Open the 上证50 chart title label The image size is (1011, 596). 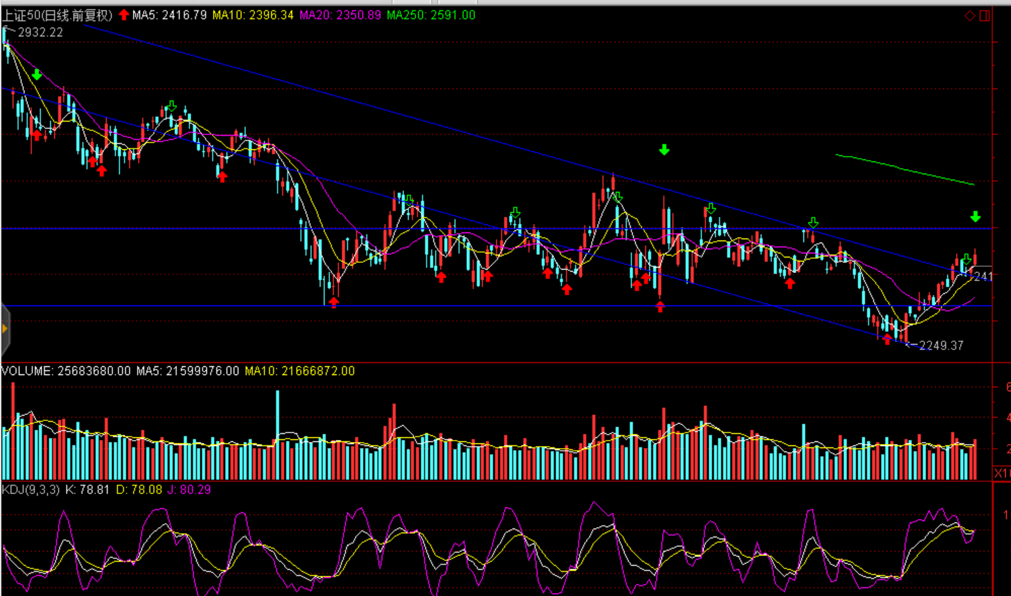pos(58,15)
